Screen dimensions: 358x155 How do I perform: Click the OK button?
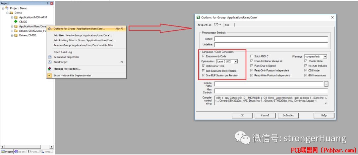click(x=242, y=115)
